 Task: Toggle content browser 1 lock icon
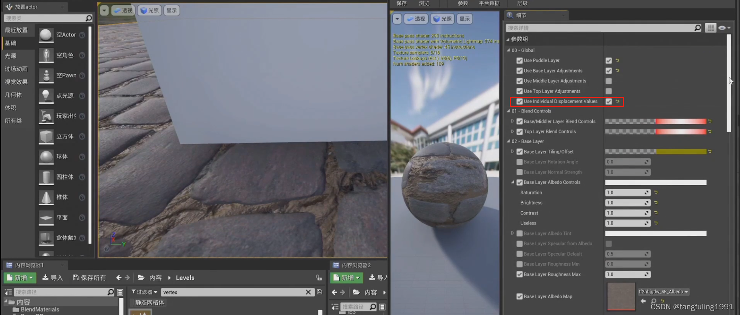click(319, 278)
